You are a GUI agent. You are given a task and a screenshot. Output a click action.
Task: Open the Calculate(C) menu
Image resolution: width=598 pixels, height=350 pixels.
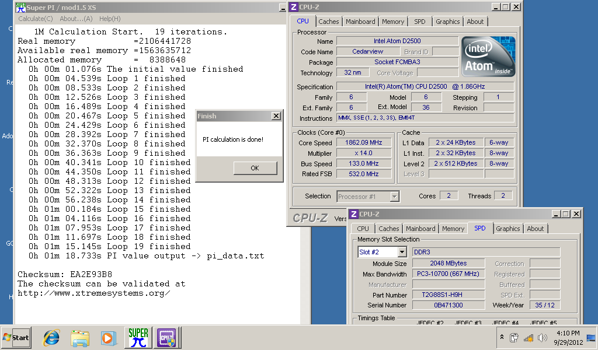[36, 19]
